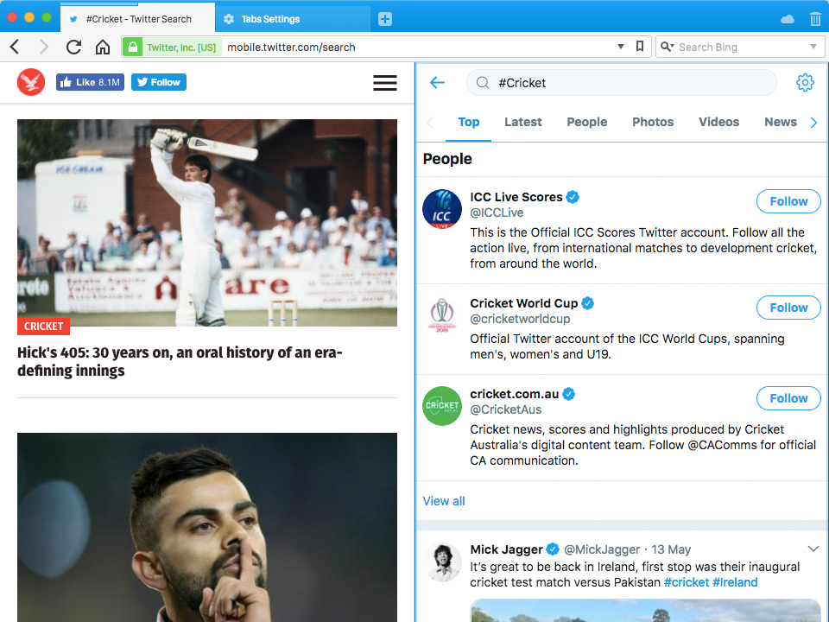Select the Latest search results tab
829x622 pixels.
coord(523,122)
